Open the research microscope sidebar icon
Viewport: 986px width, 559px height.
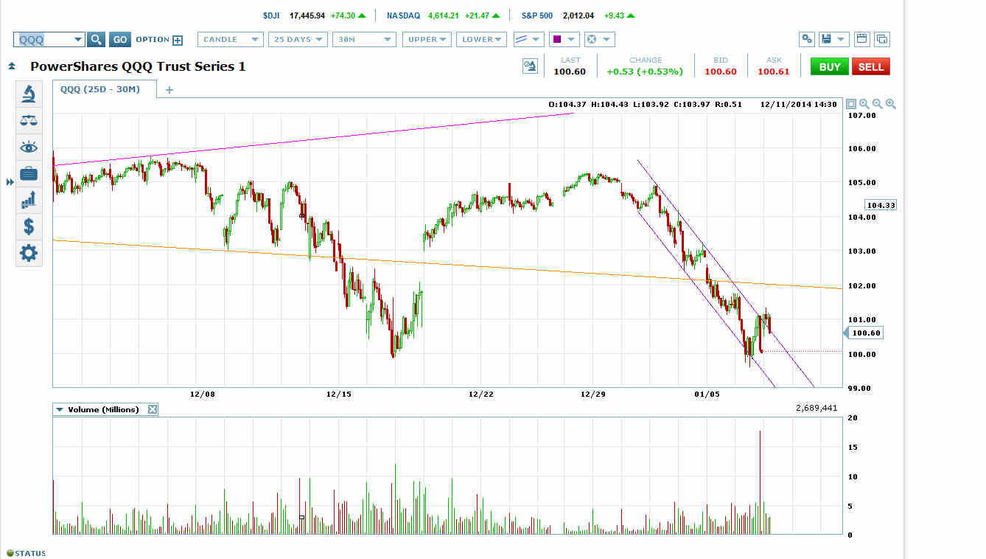click(29, 94)
